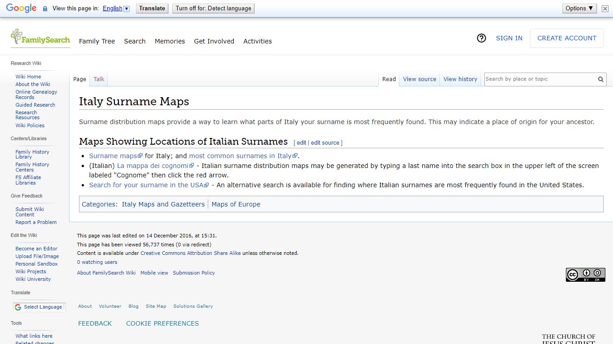Open Become an Editor link
This screenshot has height=344, width=613.
[36, 249]
